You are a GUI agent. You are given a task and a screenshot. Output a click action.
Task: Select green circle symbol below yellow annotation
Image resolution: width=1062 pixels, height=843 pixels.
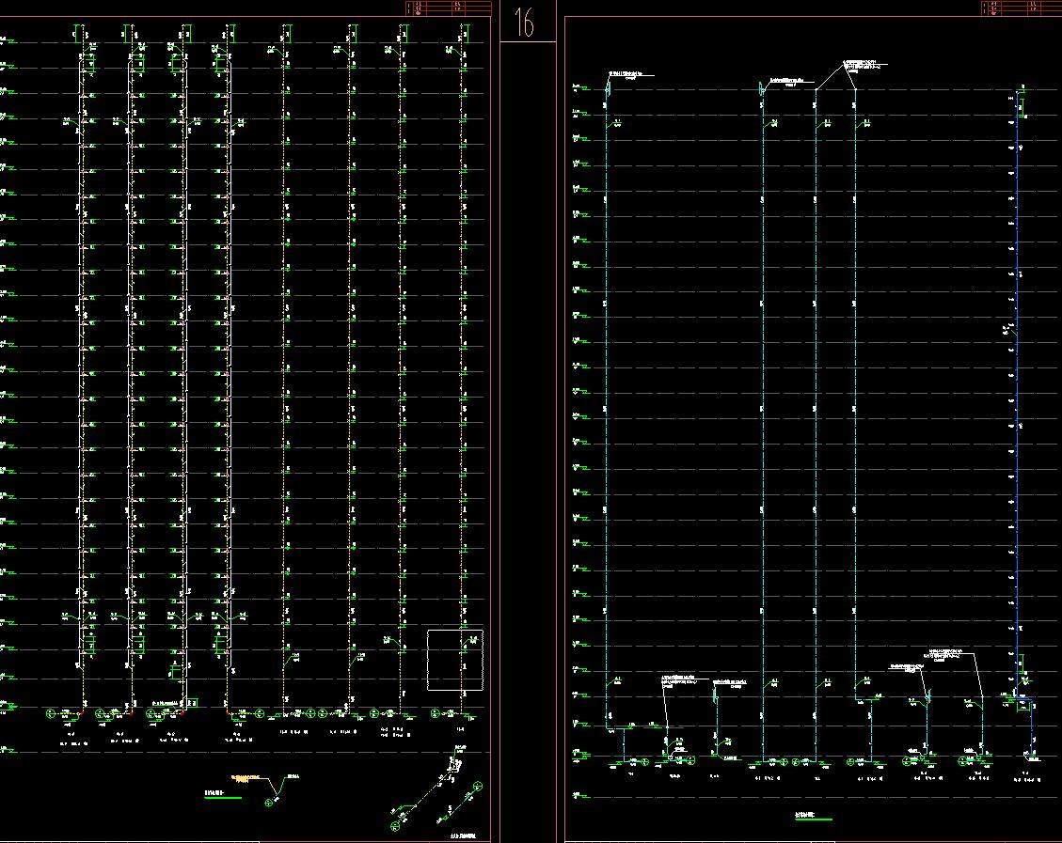tap(270, 802)
